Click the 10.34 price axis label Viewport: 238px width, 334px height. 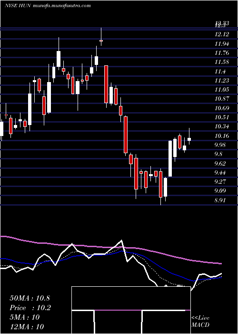222,126
